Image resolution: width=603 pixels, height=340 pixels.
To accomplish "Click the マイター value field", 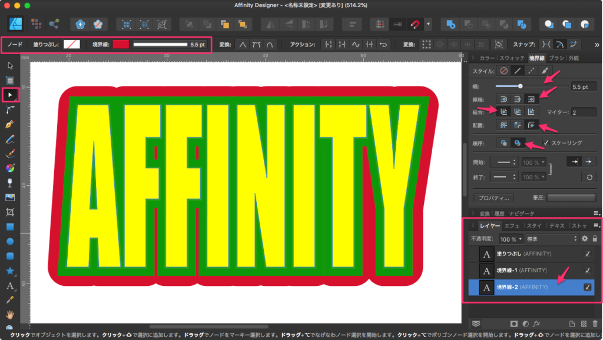I will click(583, 112).
